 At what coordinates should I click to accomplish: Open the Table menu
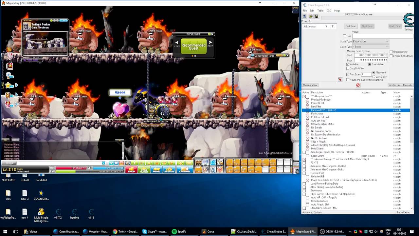click(x=320, y=11)
